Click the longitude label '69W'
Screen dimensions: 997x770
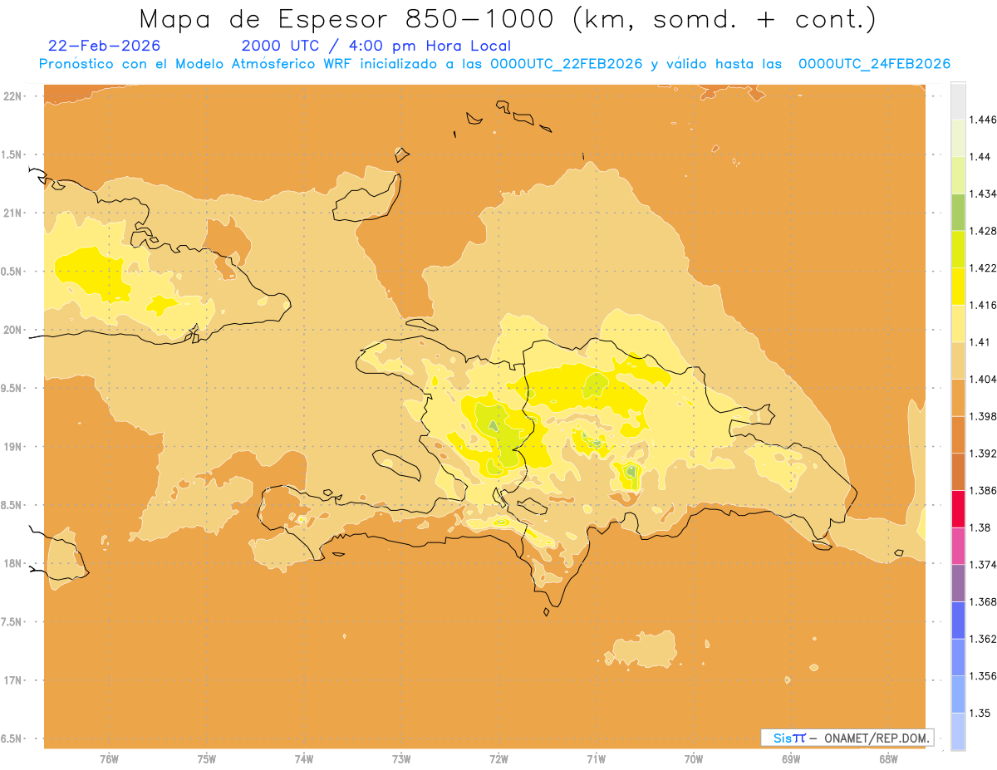[x=791, y=759]
